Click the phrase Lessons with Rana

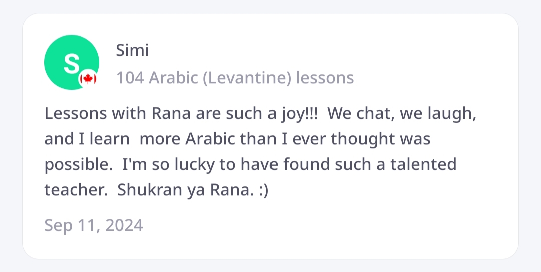click(x=116, y=113)
